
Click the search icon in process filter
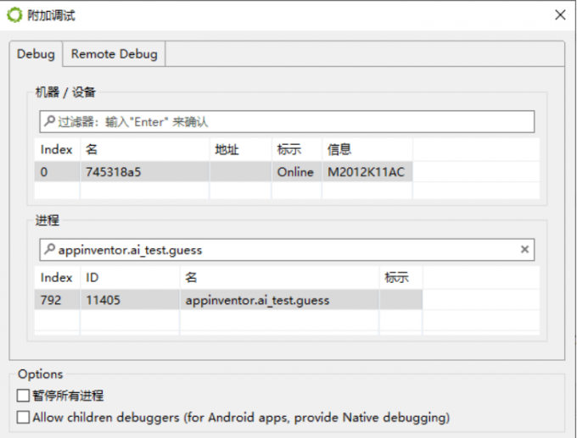click(x=50, y=250)
